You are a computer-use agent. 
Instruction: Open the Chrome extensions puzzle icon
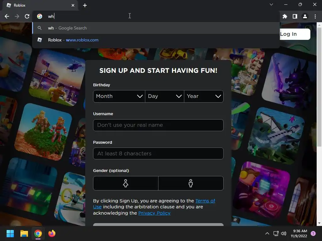click(x=285, y=16)
